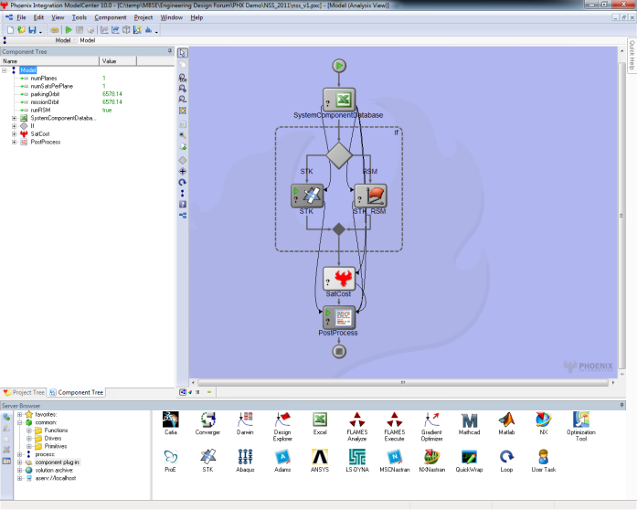Image resolution: width=637 pixels, height=510 pixels.
Task: Collapse the Model tree node
Action: [x=5, y=70]
